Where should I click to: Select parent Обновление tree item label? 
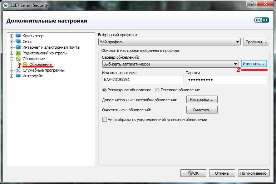coord(34,59)
